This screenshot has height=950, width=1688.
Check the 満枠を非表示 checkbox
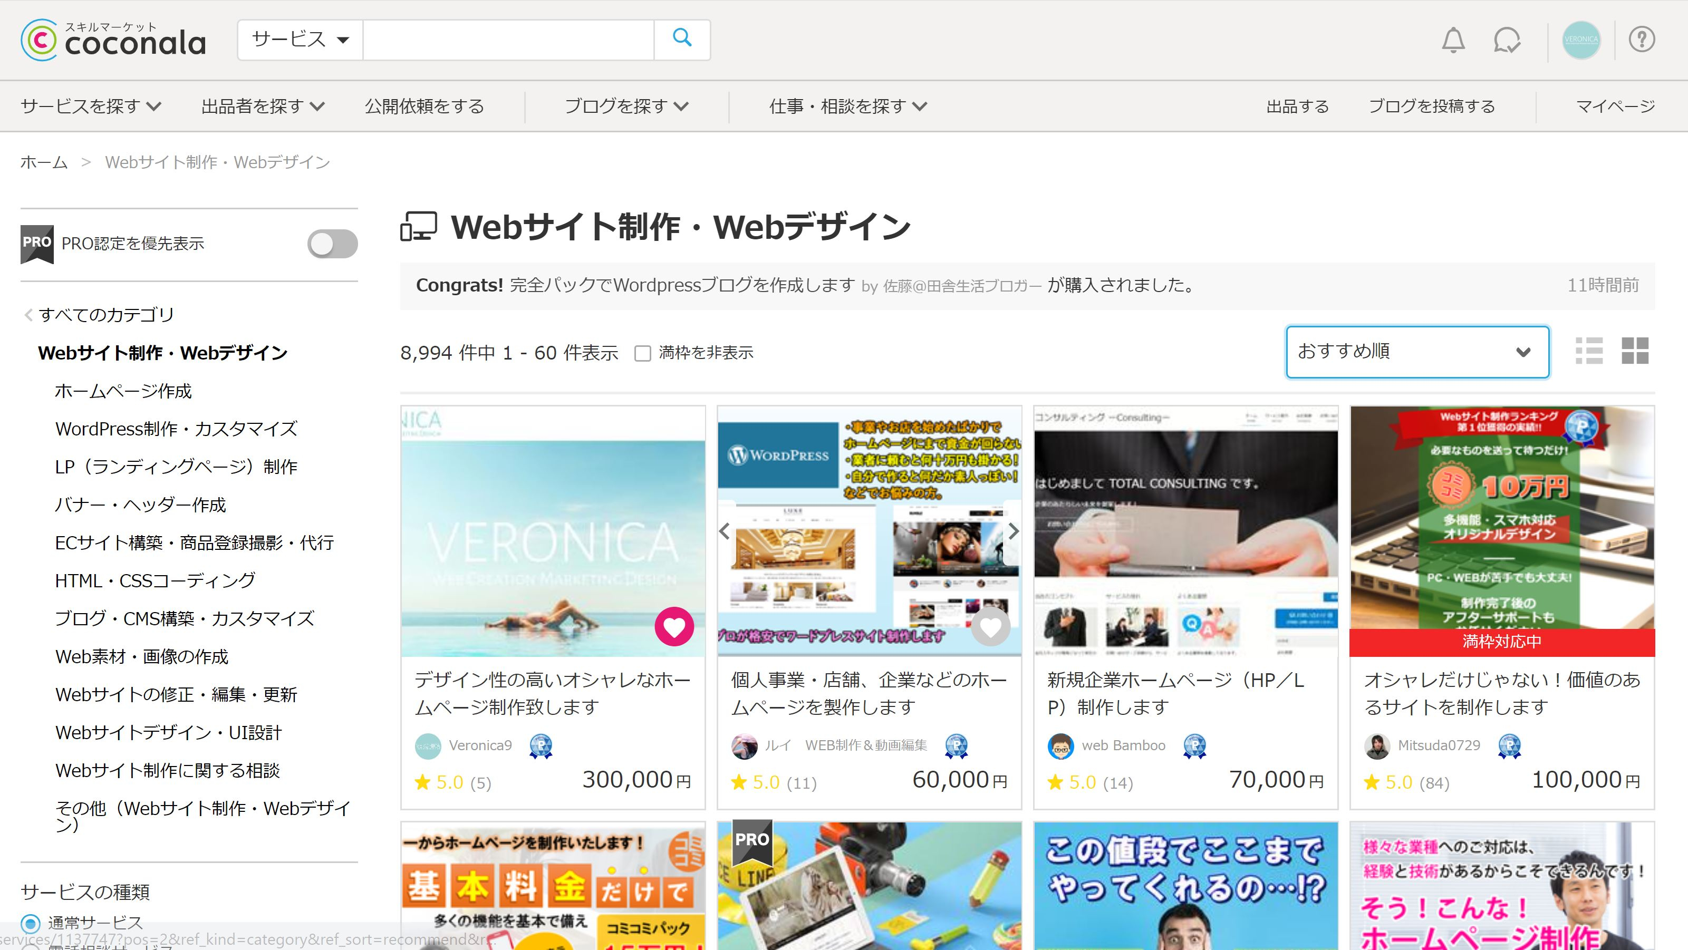point(643,353)
